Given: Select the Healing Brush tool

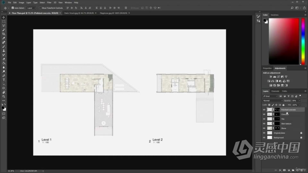Looking at the screenshot, I should pos(4,42).
